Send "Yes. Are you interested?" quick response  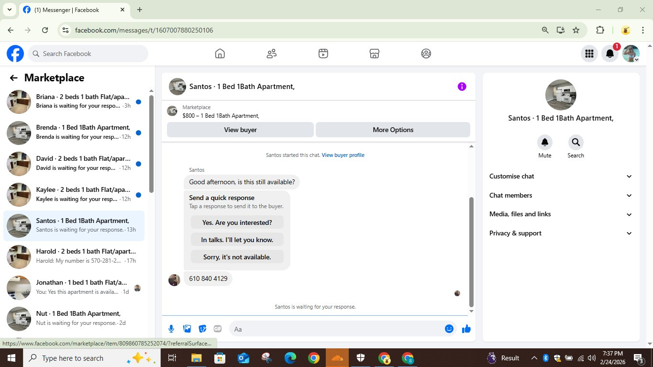[x=237, y=222]
